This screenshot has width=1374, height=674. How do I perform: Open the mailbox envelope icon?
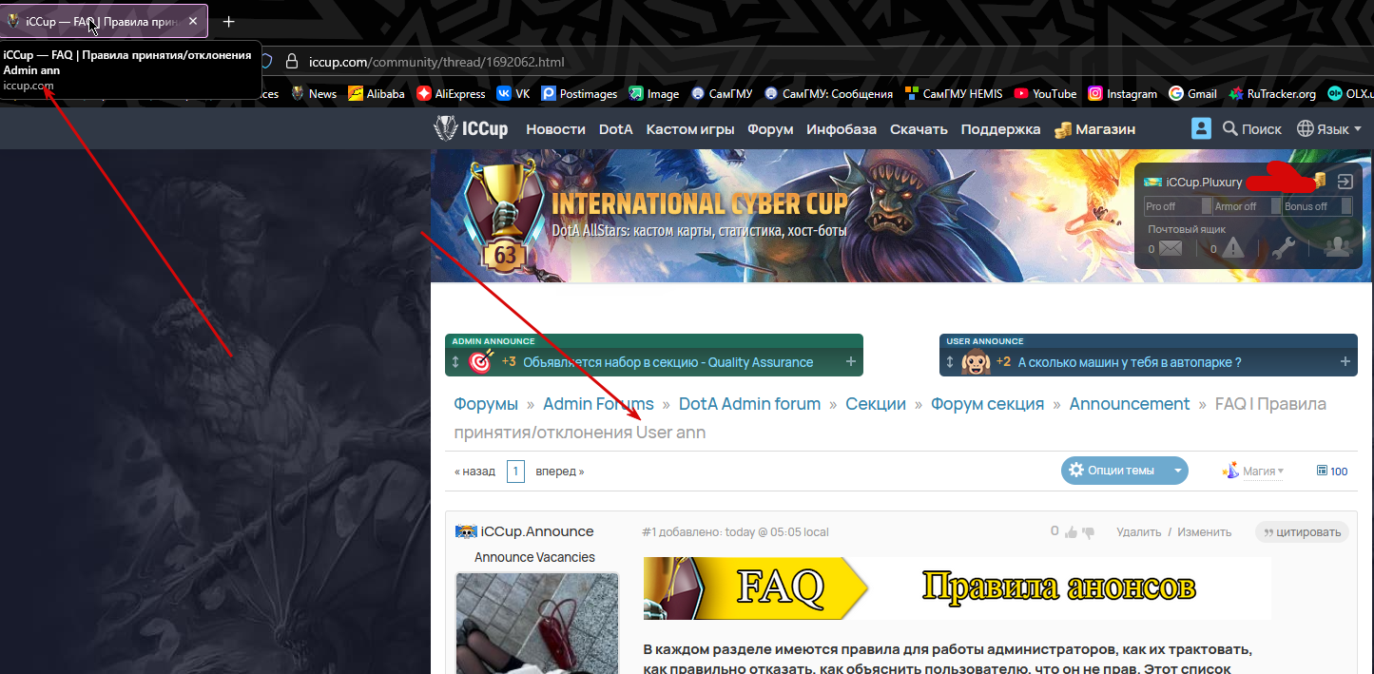[1171, 249]
